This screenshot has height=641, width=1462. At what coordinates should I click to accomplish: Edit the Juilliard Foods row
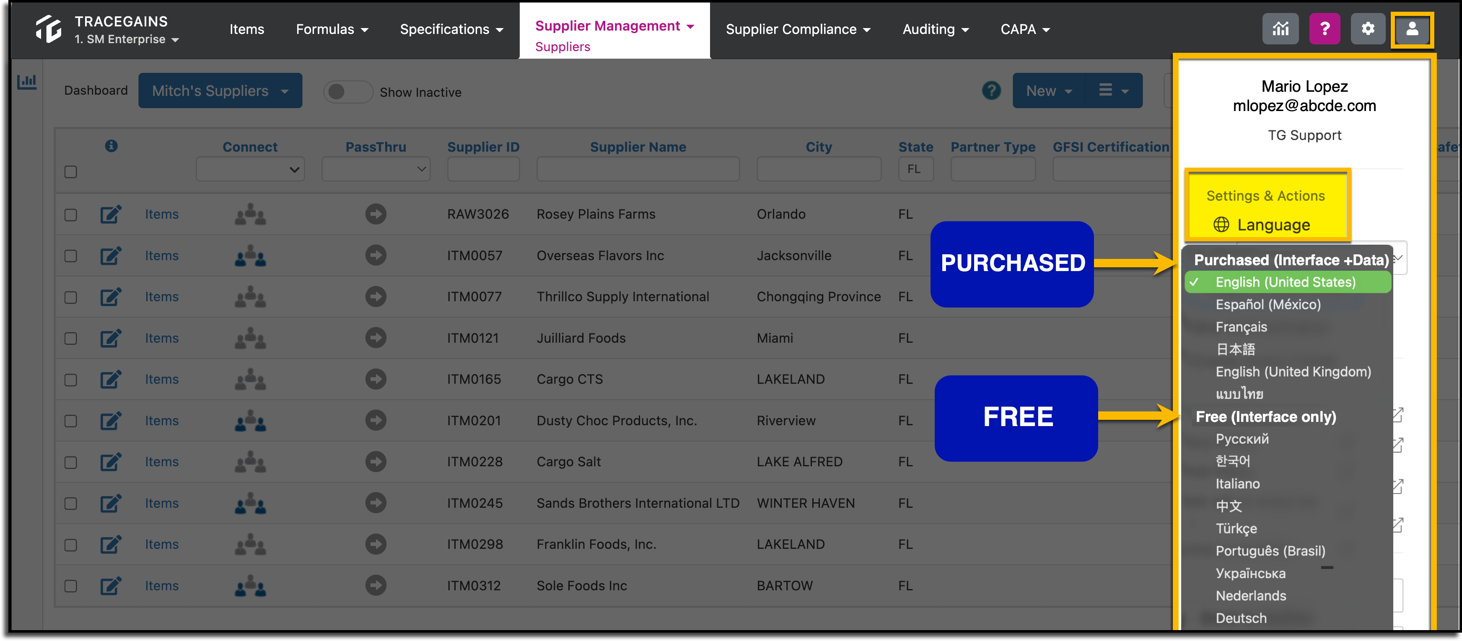tap(111, 338)
